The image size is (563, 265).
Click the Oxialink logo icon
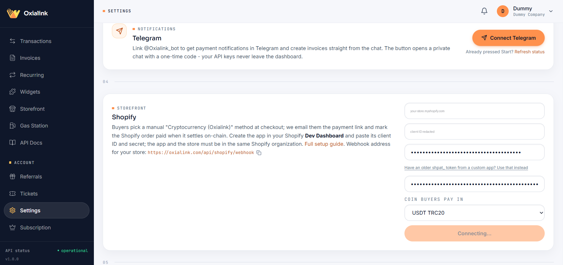pos(13,13)
